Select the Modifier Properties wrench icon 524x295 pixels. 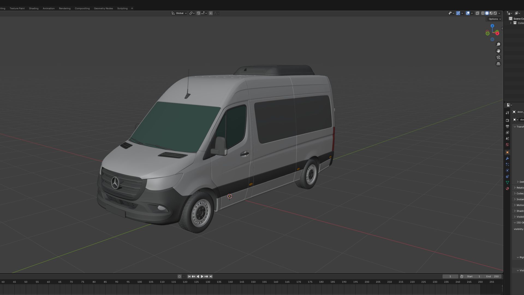(507, 158)
